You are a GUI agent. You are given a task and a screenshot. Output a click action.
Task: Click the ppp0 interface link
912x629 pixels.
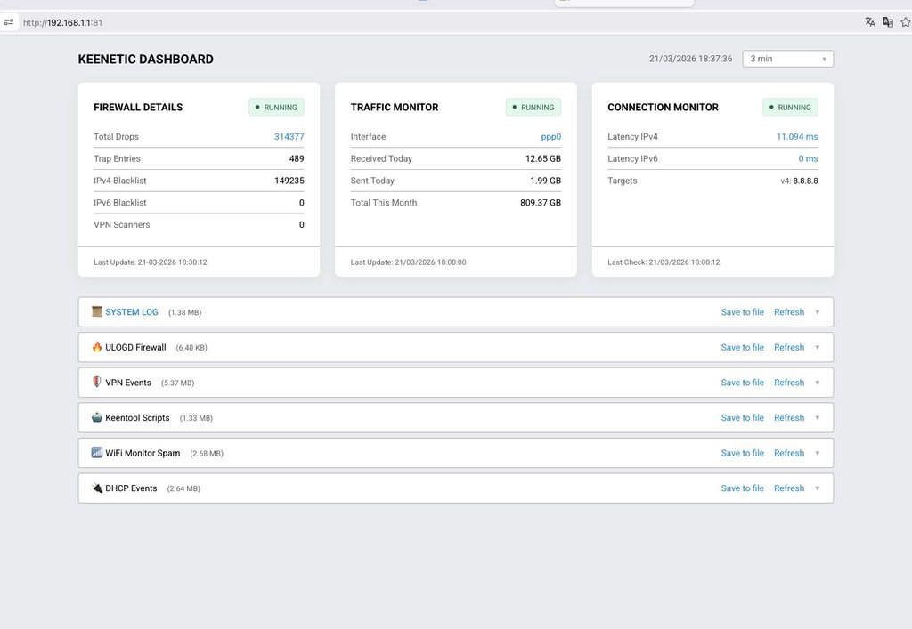[x=550, y=137]
